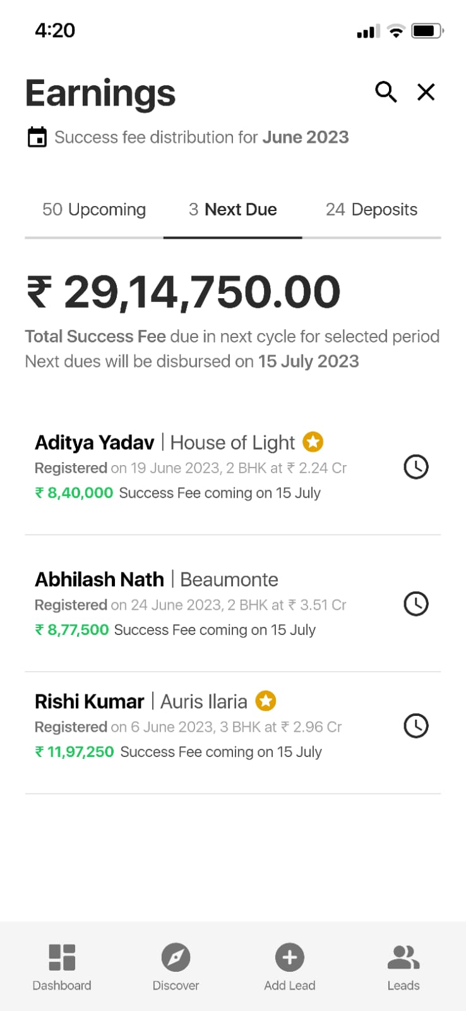
Task: Open search in Earnings header
Action: tap(386, 92)
